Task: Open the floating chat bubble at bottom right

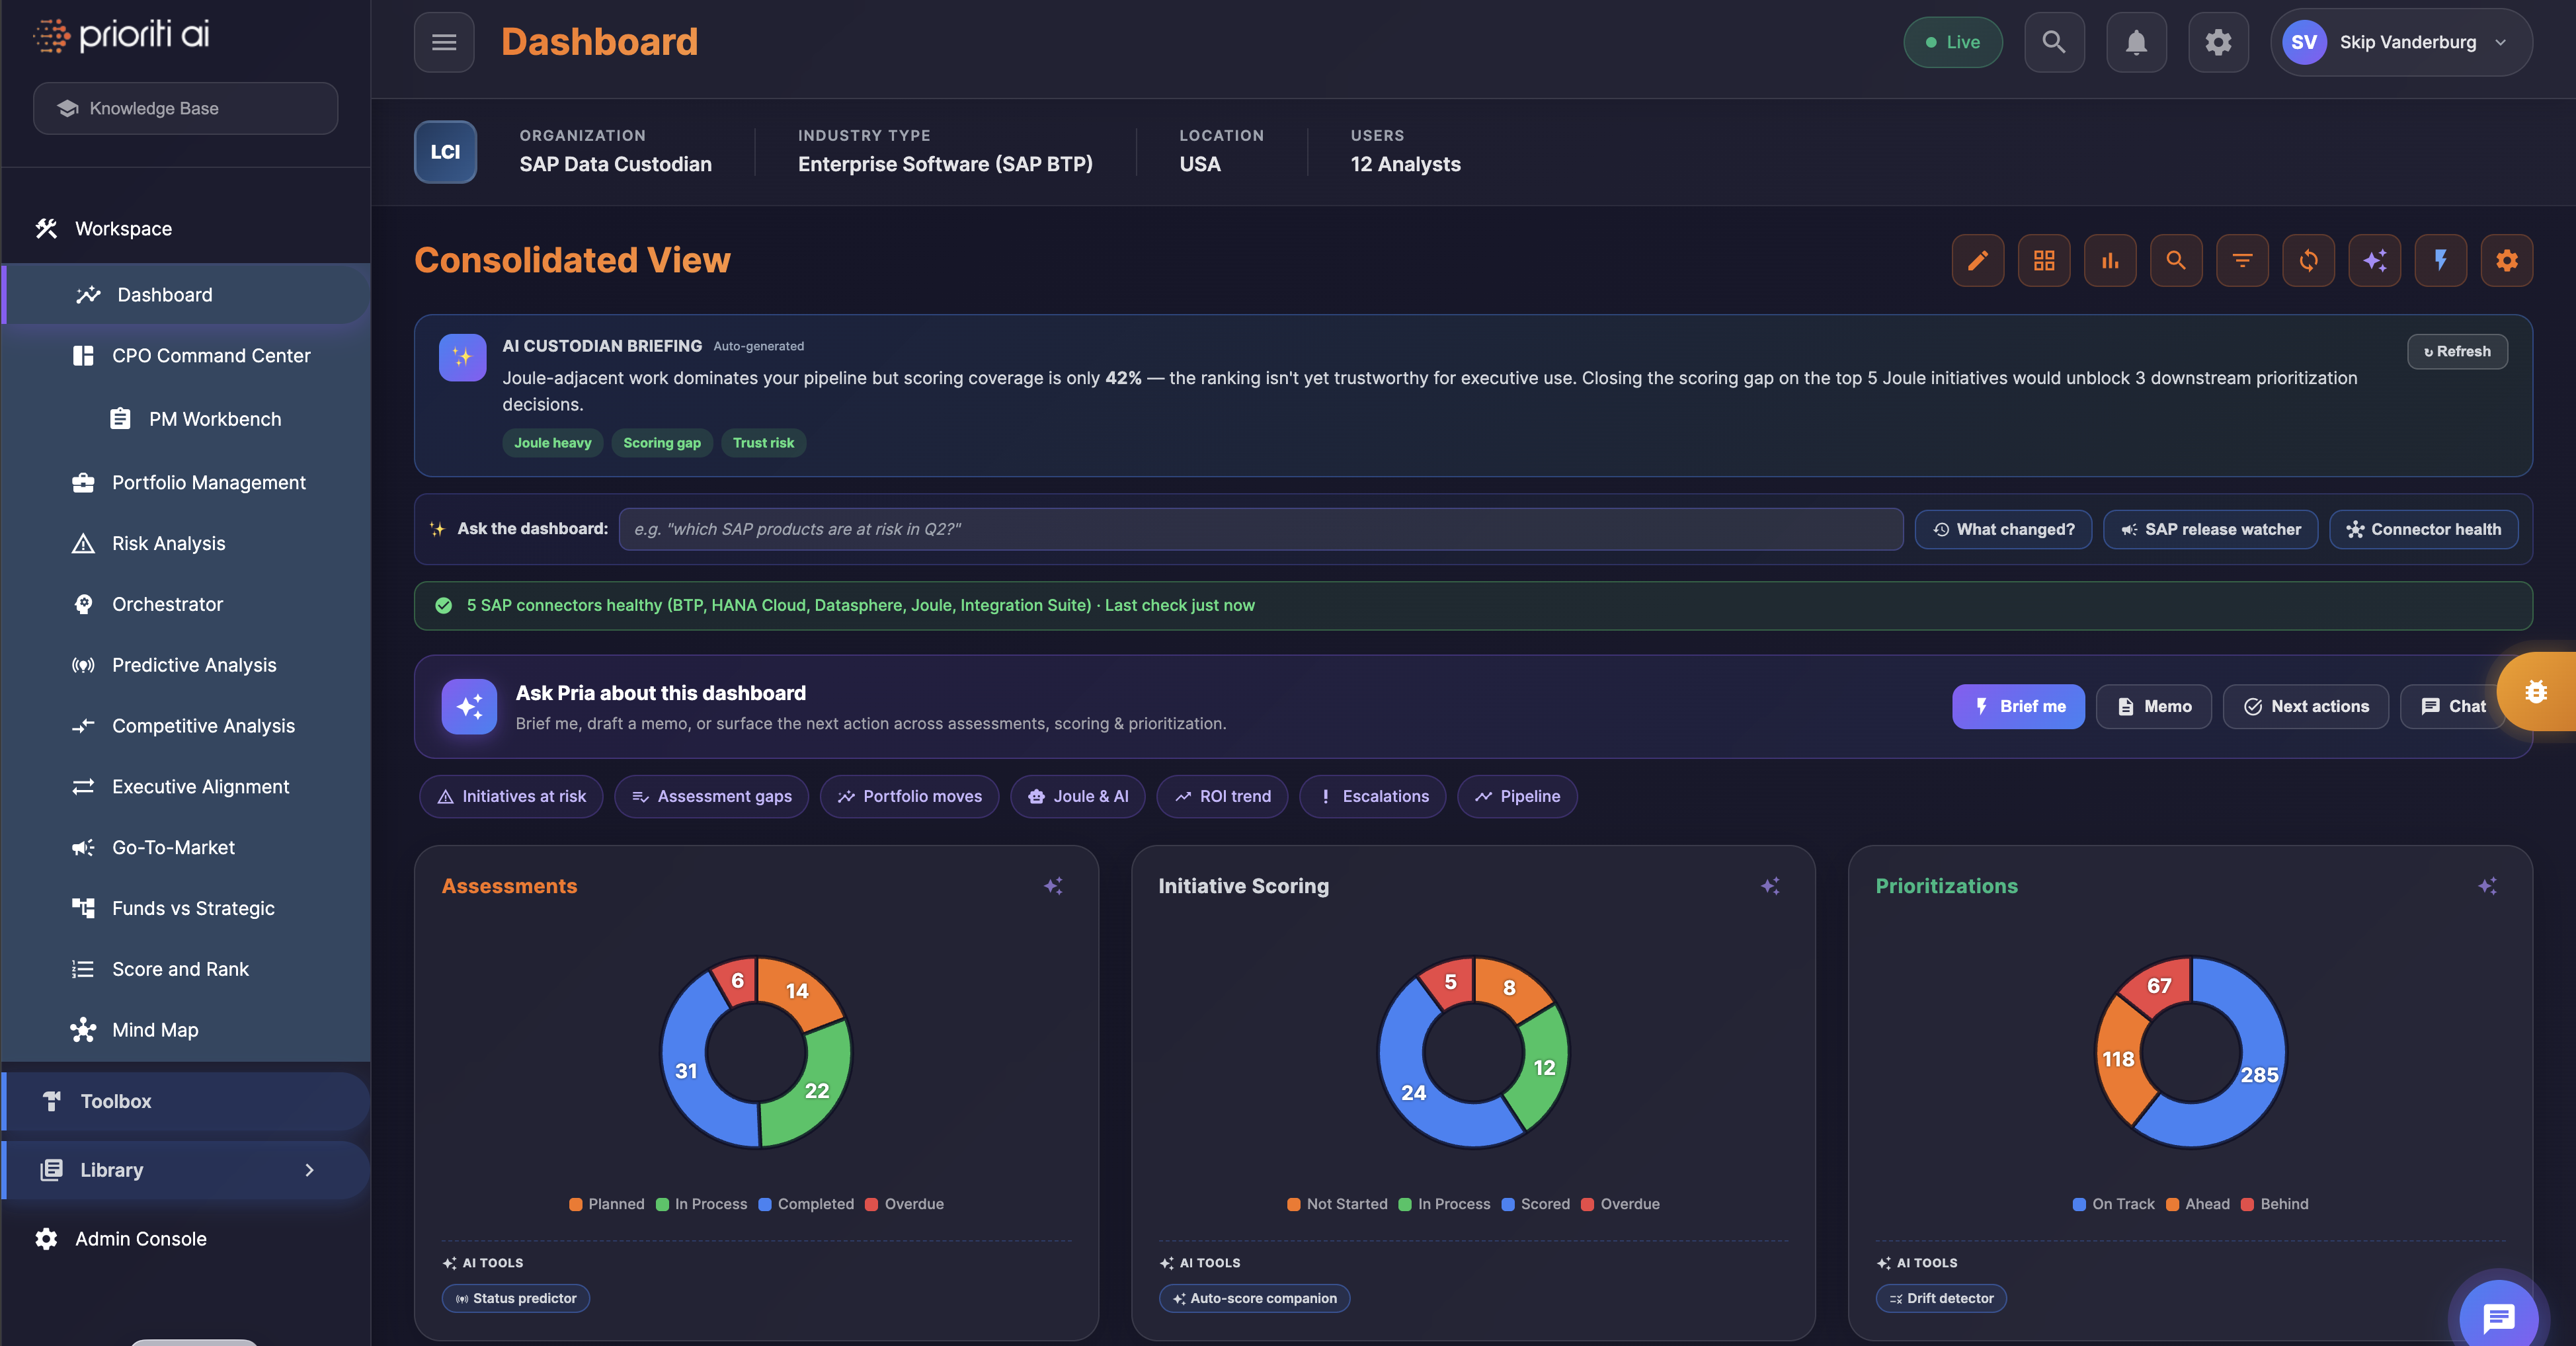Action: [2499, 1317]
